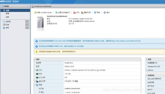Viewport: 165px width, 94px height.
Task: Click the certificate warning triangle icon
Action: click(37, 52)
